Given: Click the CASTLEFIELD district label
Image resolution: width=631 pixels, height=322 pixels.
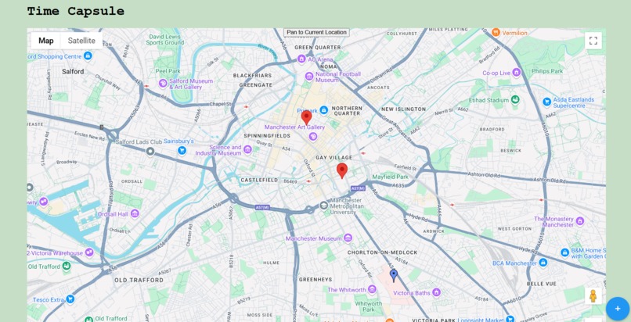Looking at the screenshot, I should tap(259, 181).
